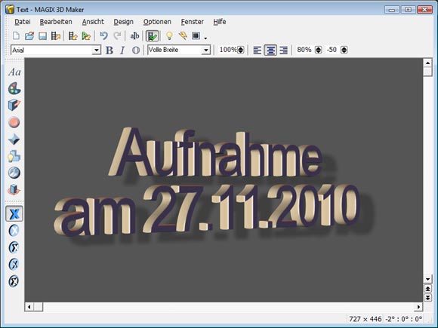Click the '-2° : 0° : 0°' rotation readout
Image resolution: width=438 pixels, height=328 pixels.
pos(404,319)
